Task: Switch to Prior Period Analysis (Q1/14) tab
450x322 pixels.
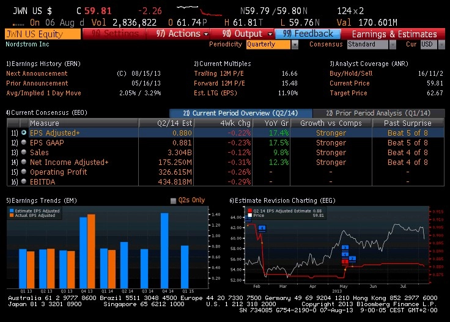Action: click(378, 113)
